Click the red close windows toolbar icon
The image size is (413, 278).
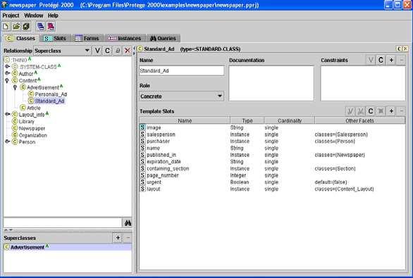(x=51, y=26)
